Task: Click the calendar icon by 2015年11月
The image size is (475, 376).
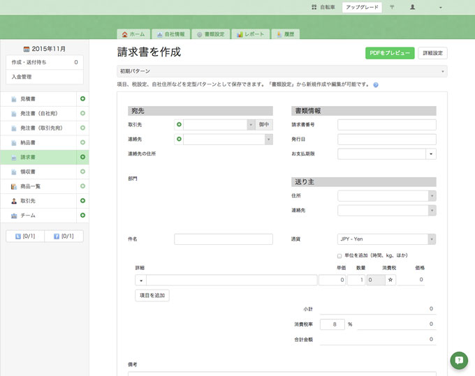Action: point(27,49)
